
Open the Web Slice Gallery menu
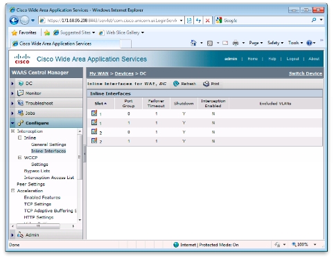pyautogui.click(x=121, y=32)
